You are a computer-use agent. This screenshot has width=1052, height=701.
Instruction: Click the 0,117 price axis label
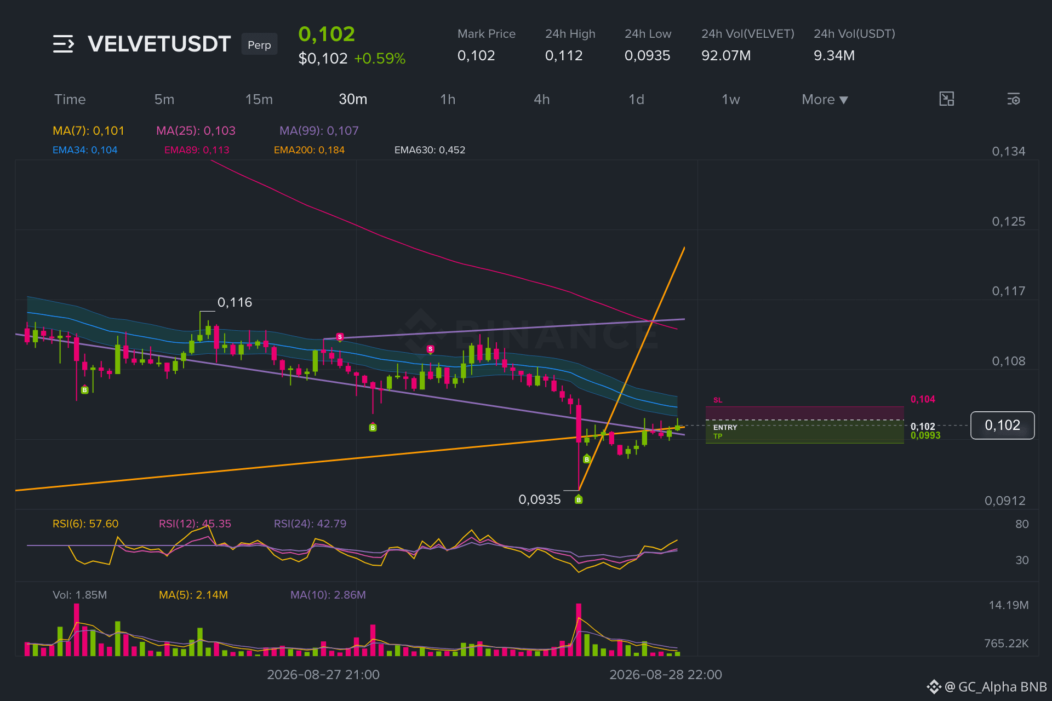tap(1008, 291)
